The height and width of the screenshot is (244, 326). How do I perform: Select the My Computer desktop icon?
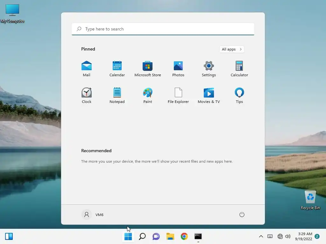(12, 13)
